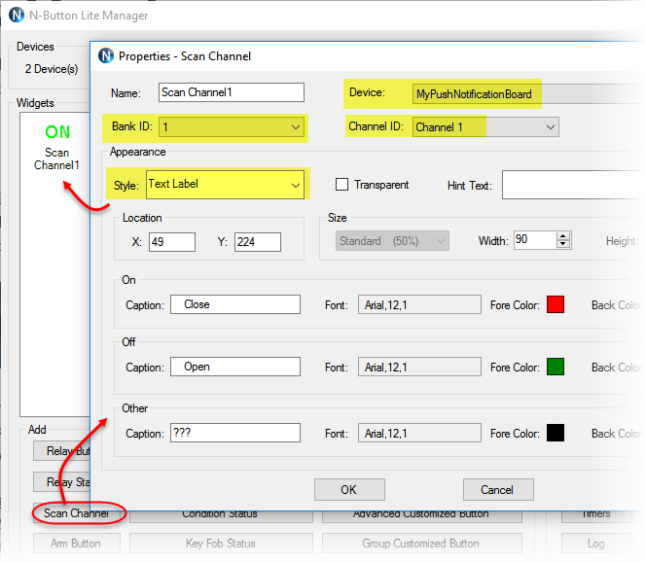Screen dimensions: 646x563
Task: Click the 2 Device(s) text
Action: click(52, 69)
